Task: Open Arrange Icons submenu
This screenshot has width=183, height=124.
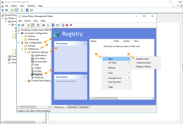Action: (x=117, y=78)
